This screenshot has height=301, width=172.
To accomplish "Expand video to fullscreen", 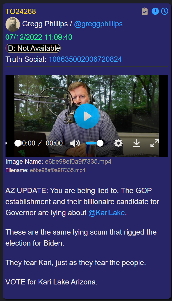I will [x=154, y=143].
